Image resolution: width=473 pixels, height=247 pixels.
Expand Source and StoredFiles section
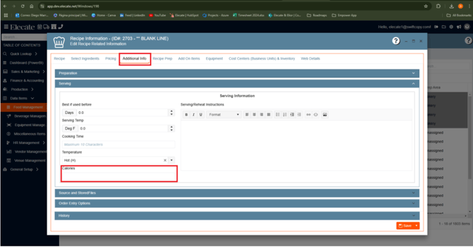(237, 193)
